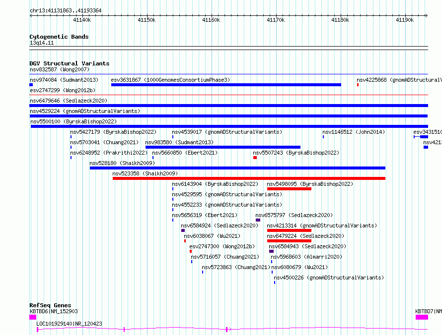Image resolution: width=442 pixels, height=335 pixels.
Task: Open esv2747299 (Wong2012b) label
Action: point(63,90)
